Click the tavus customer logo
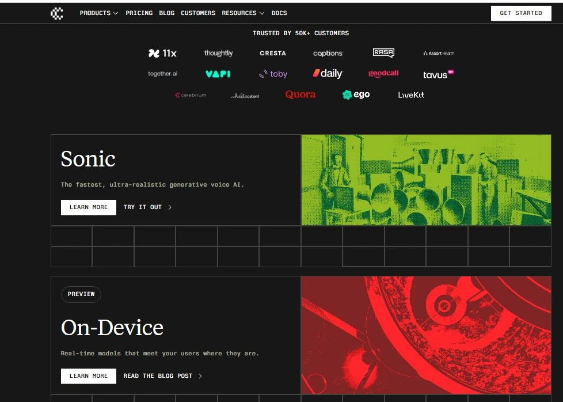Screen dimensions: 563x402 (x=439, y=74)
